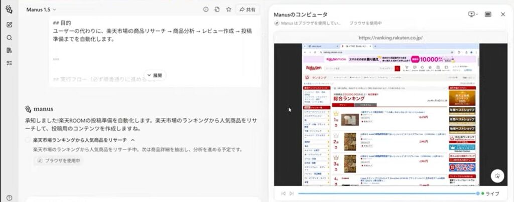This screenshot has width=514, height=202.
Task: Click the 共有 share button
Action: click(x=247, y=10)
